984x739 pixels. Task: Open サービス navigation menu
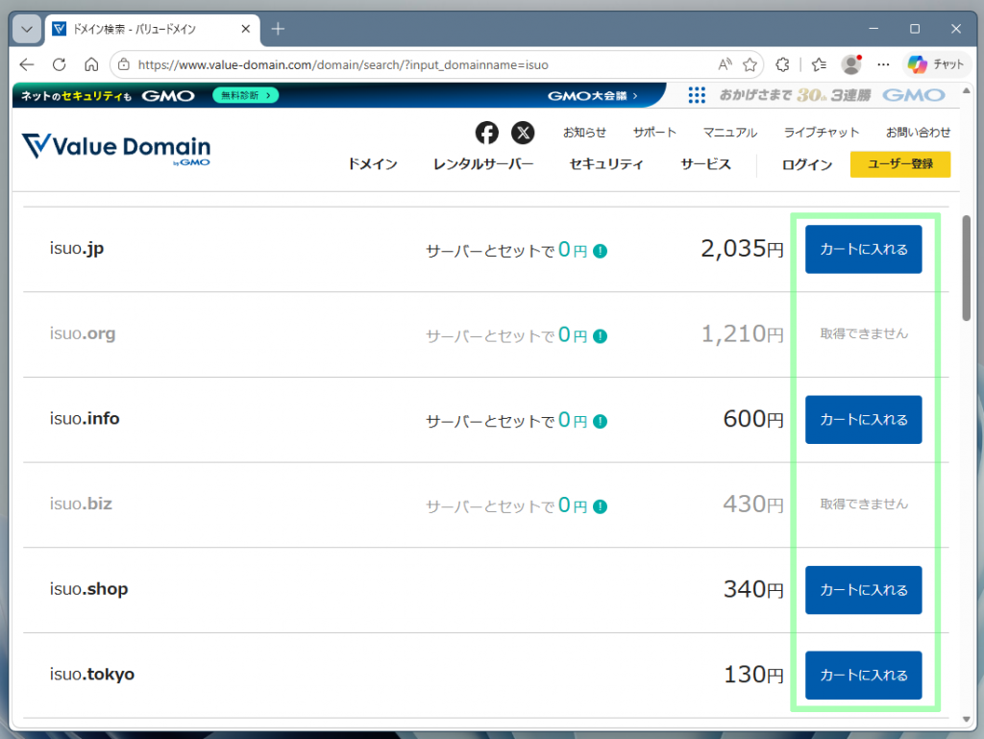(x=706, y=164)
